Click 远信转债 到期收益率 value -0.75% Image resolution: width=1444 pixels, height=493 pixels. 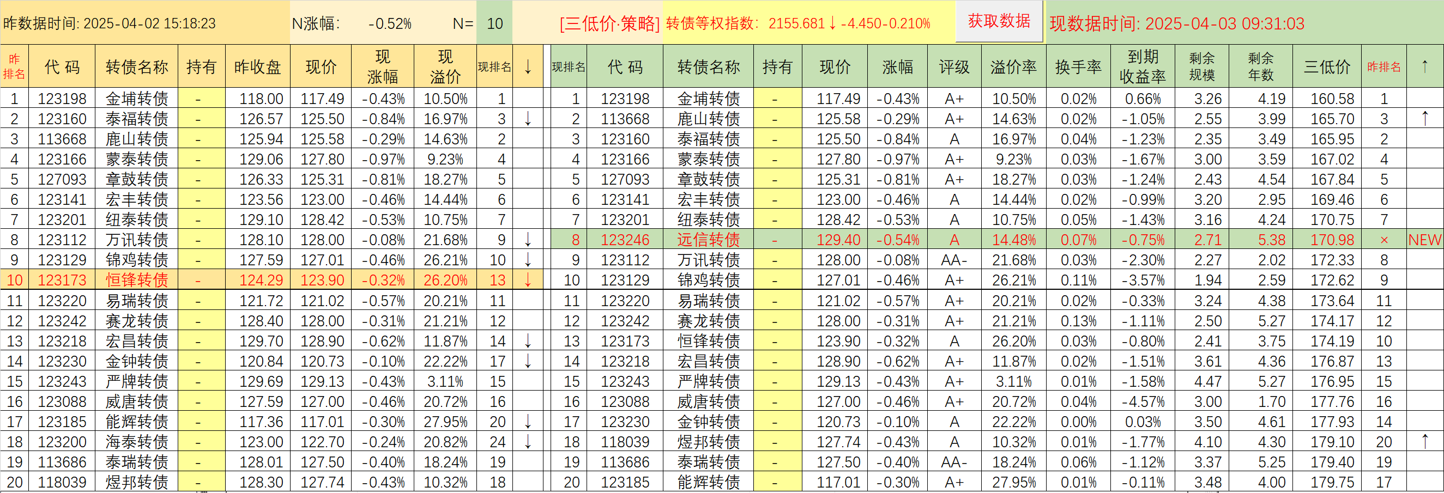coord(1143,240)
